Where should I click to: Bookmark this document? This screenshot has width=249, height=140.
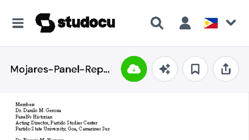pos(195,69)
